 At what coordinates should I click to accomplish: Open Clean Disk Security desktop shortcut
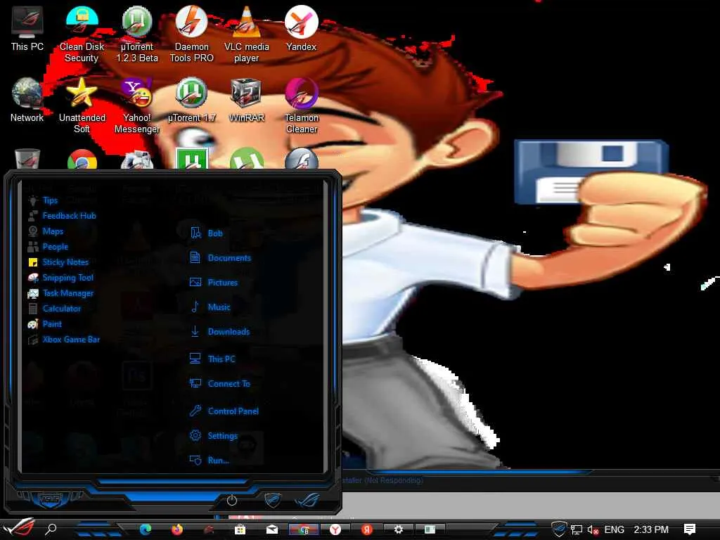point(82,34)
